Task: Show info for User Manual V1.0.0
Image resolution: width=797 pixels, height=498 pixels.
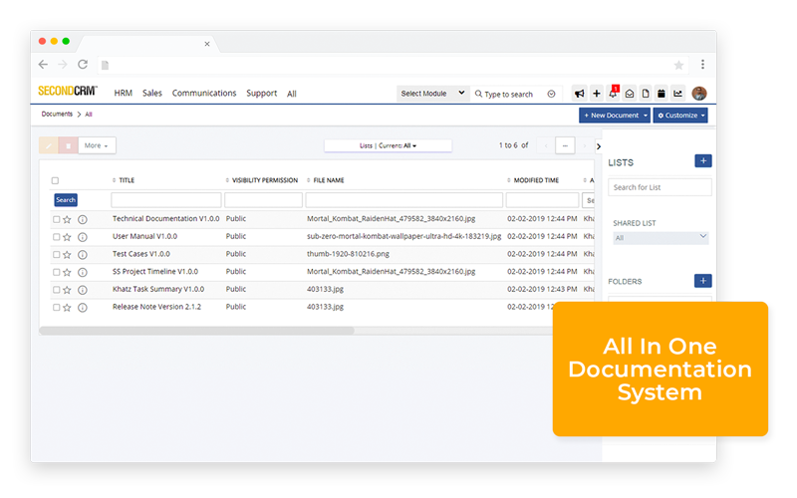Action: click(x=83, y=237)
